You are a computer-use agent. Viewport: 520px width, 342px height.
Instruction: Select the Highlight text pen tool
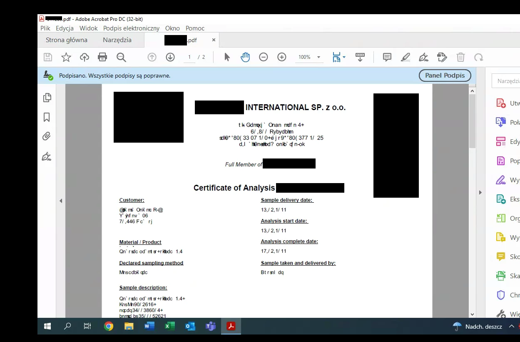click(406, 57)
